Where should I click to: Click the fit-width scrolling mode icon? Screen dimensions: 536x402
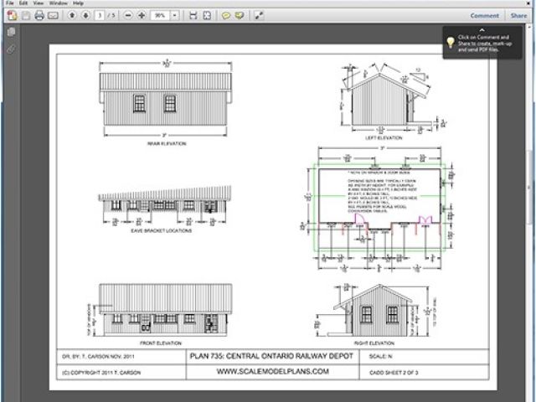193,16
